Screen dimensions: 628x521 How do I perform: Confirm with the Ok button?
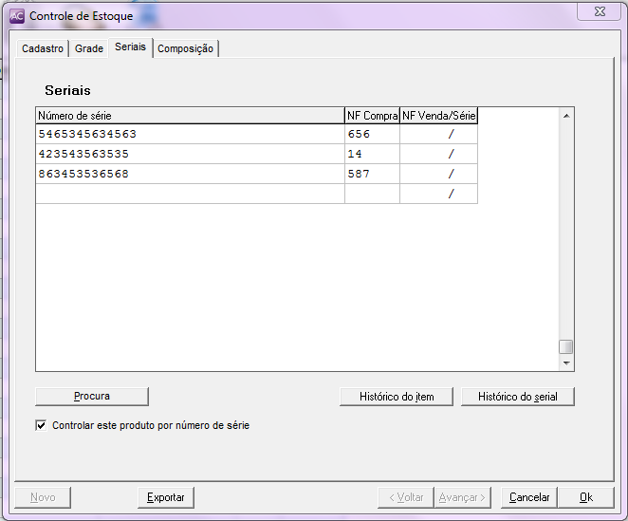[586, 497]
